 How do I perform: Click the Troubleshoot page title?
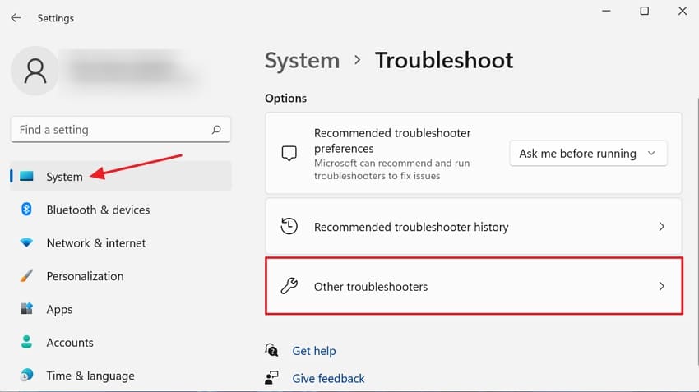click(444, 60)
